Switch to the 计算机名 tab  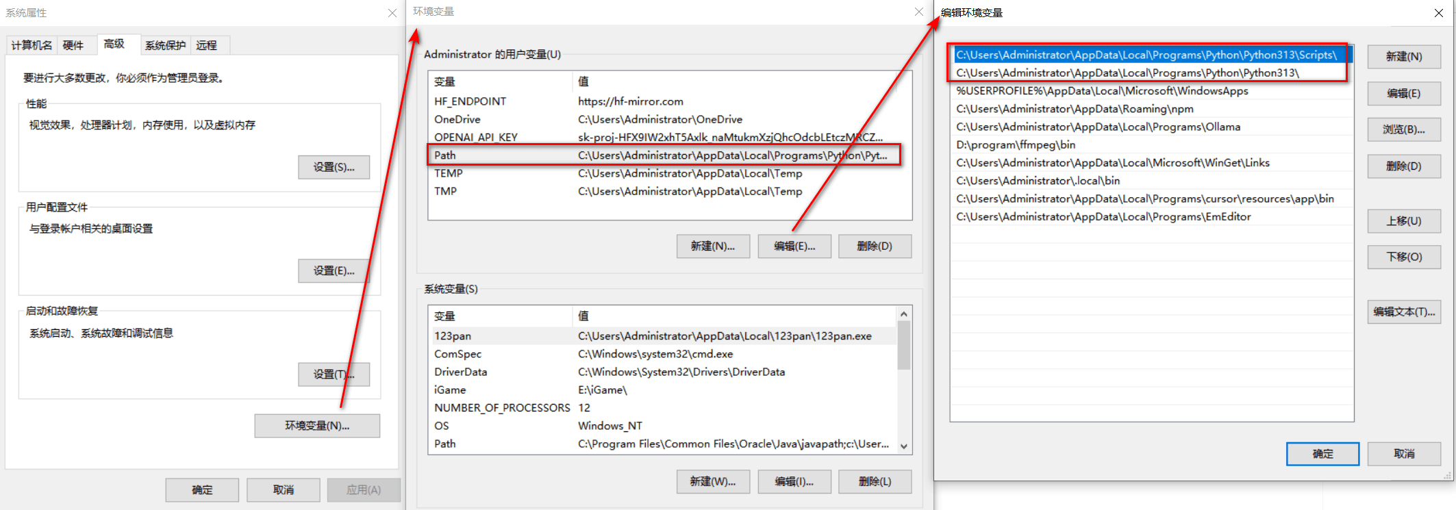[x=32, y=45]
